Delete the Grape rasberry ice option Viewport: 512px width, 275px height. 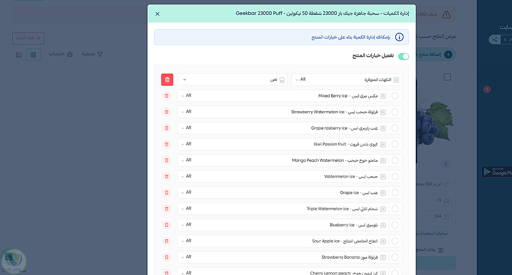(166, 128)
